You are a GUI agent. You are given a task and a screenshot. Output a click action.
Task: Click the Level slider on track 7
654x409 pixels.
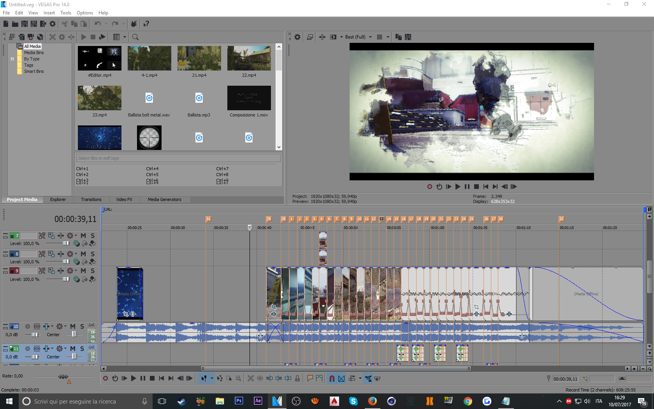[x=58, y=243]
